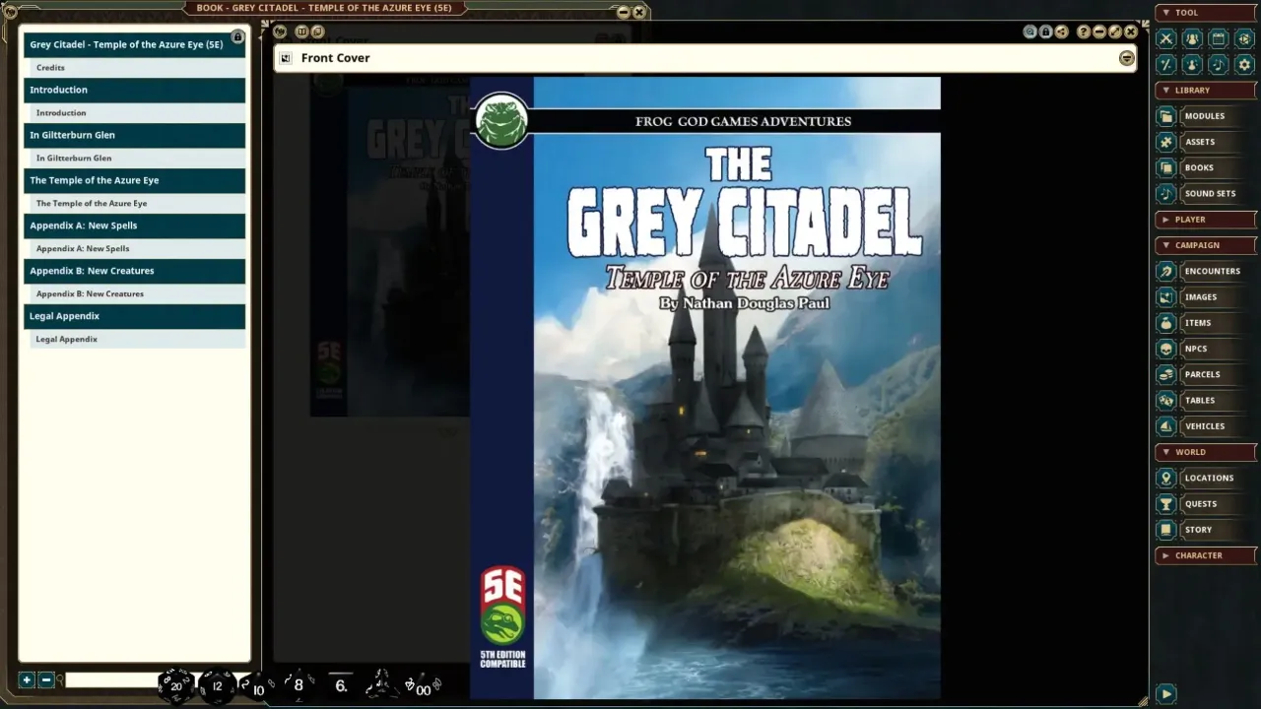Viewport: 1261px width, 709px height.
Task: Open the modifiers plus-slash-minus tool
Action: click(x=1166, y=64)
